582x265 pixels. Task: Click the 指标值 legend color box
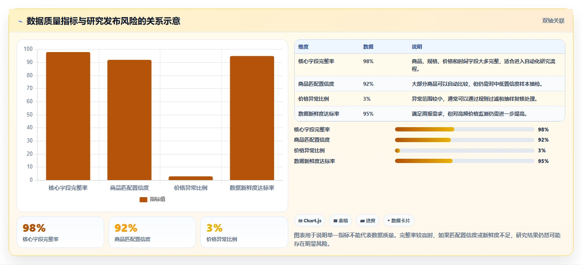point(143,199)
